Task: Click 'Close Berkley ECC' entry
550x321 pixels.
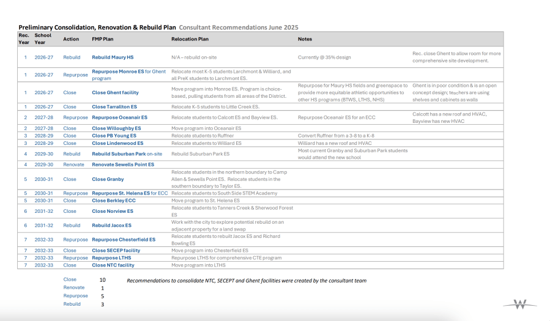Action: [114, 201]
